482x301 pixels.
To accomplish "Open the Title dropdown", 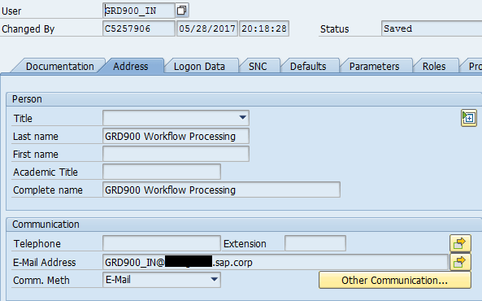I will point(242,118).
